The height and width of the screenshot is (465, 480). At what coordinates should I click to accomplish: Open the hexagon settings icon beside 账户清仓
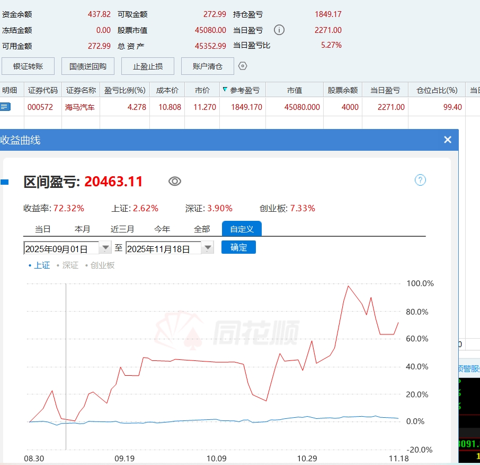(x=243, y=66)
